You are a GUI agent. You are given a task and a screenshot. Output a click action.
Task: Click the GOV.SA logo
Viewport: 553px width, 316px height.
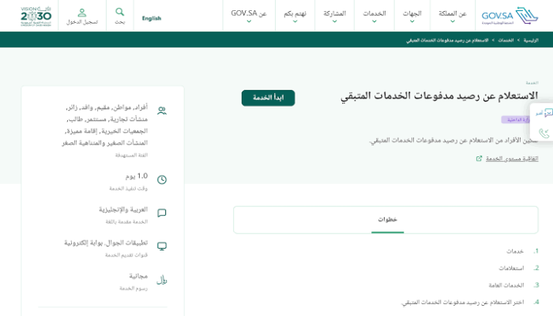click(x=510, y=16)
